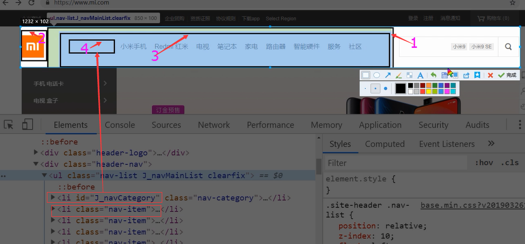The image size is (525, 244).
Task: Expand 手机 电话卡 category chevron
Action: coord(105,83)
